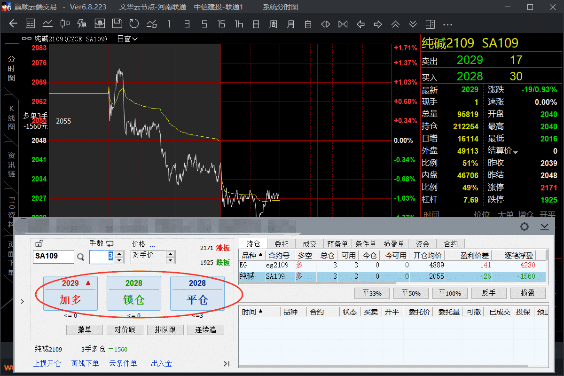Open the 出入金 link
This screenshot has height=376, width=564.
coord(161,363)
